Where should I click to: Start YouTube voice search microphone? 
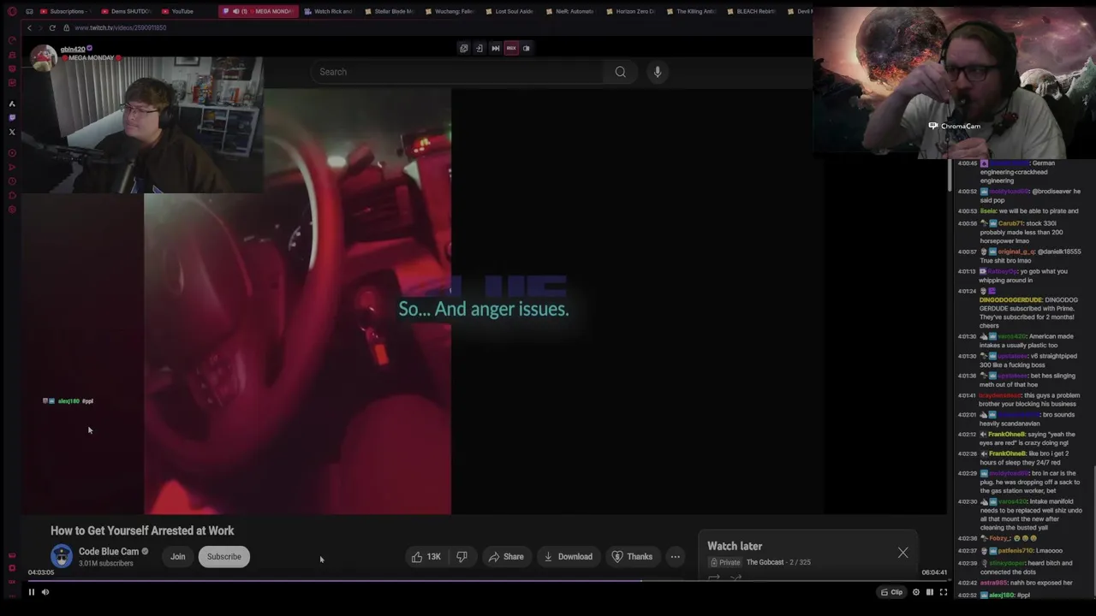pos(658,72)
